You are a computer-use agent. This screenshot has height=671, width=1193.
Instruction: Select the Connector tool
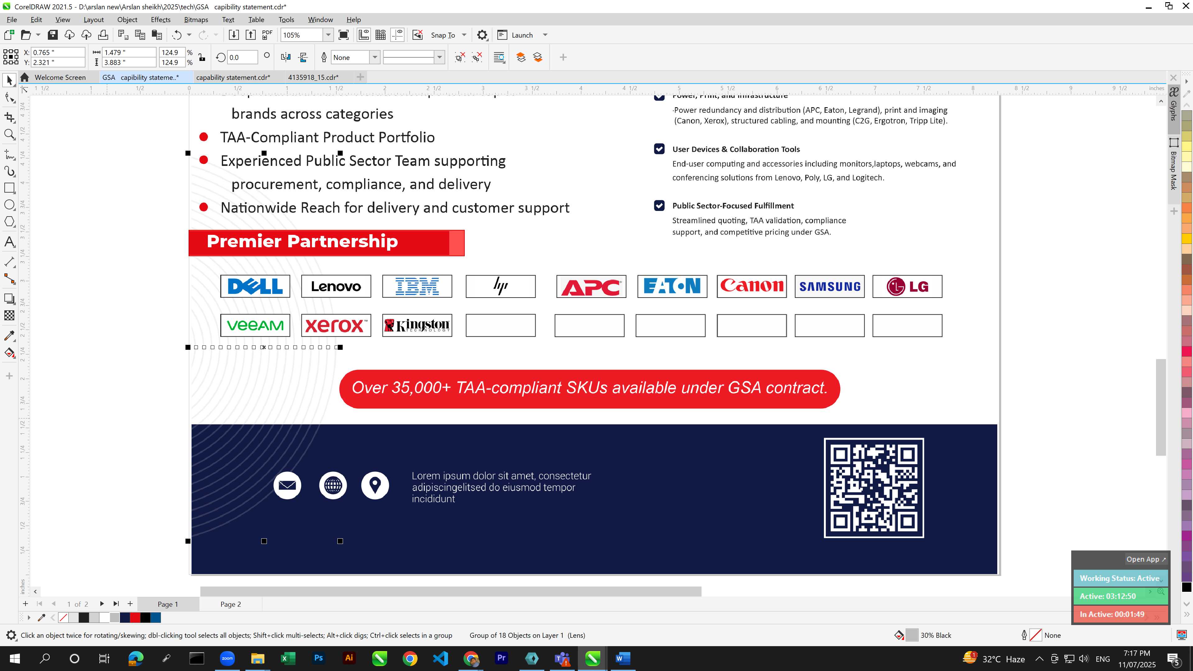[9, 279]
